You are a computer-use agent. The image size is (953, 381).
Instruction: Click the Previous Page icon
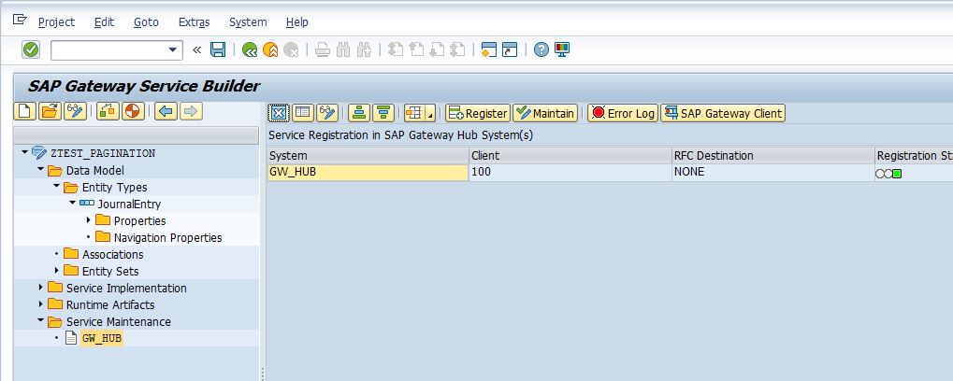point(416,49)
